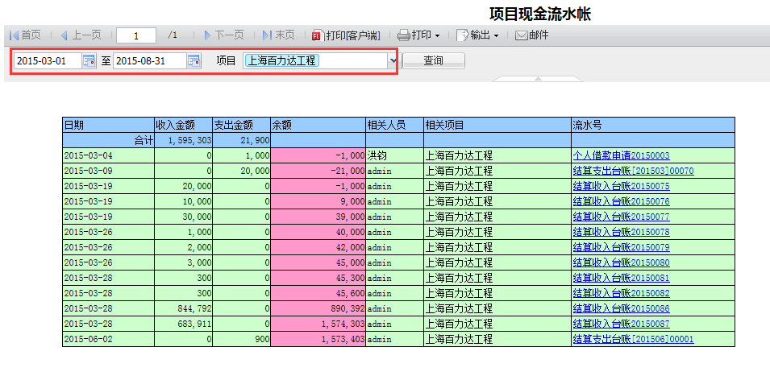The image size is (770, 376).
Task: Click the 上海百力达工程 project combo box
Action: point(315,60)
